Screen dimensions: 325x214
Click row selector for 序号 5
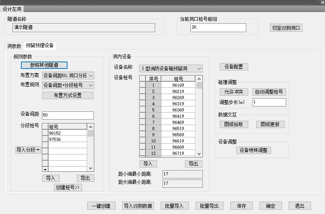point(143,110)
